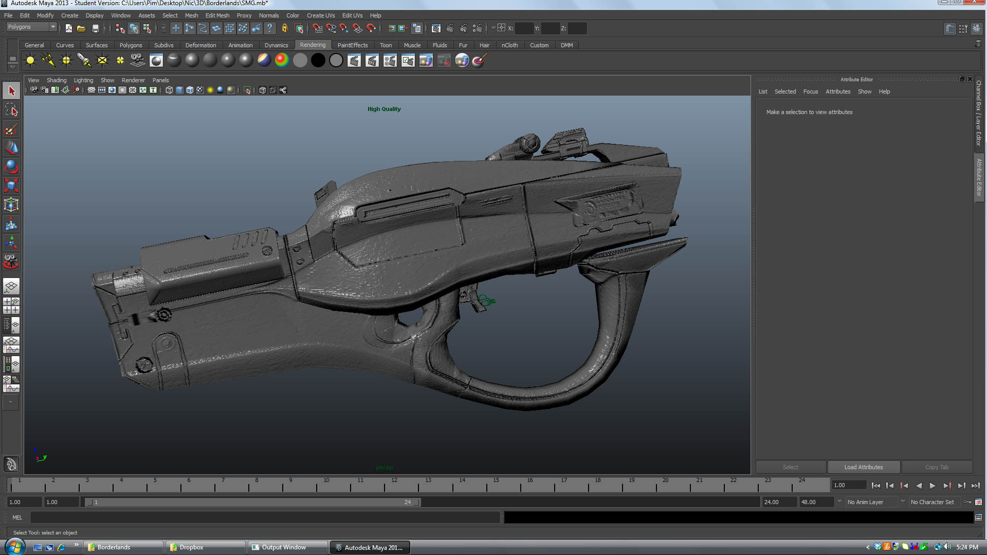This screenshot has height=555, width=987.
Task: Toggle use all lights in viewport
Action: pos(210,90)
